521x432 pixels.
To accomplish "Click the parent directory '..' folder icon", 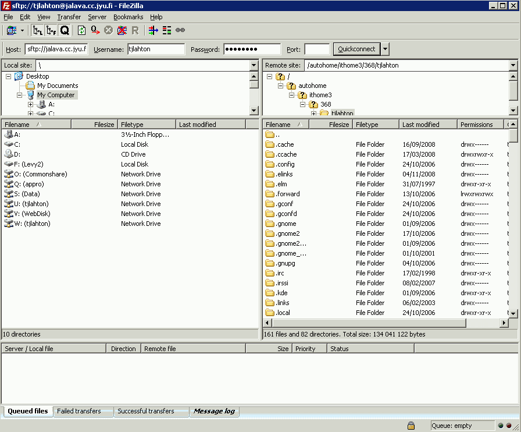I will point(270,134).
